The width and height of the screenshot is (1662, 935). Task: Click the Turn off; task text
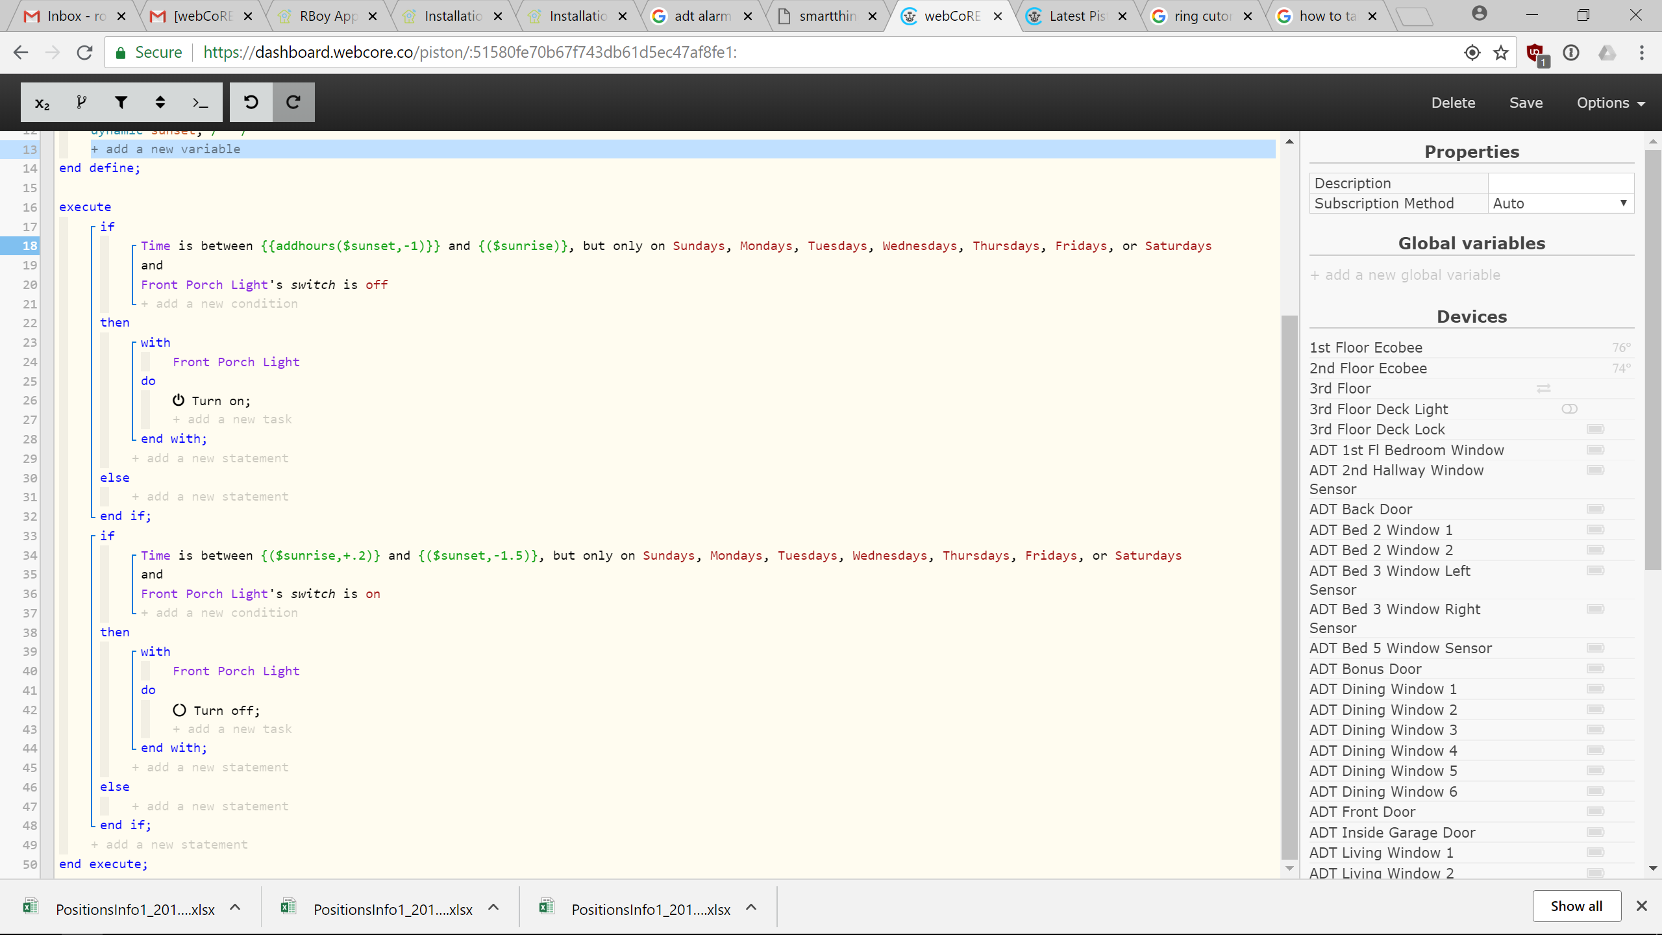point(227,710)
